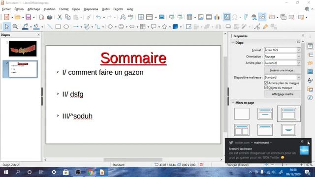The image size is (315, 177).
Task: Open the Insertion menu
Action: (x=49, y=9)
